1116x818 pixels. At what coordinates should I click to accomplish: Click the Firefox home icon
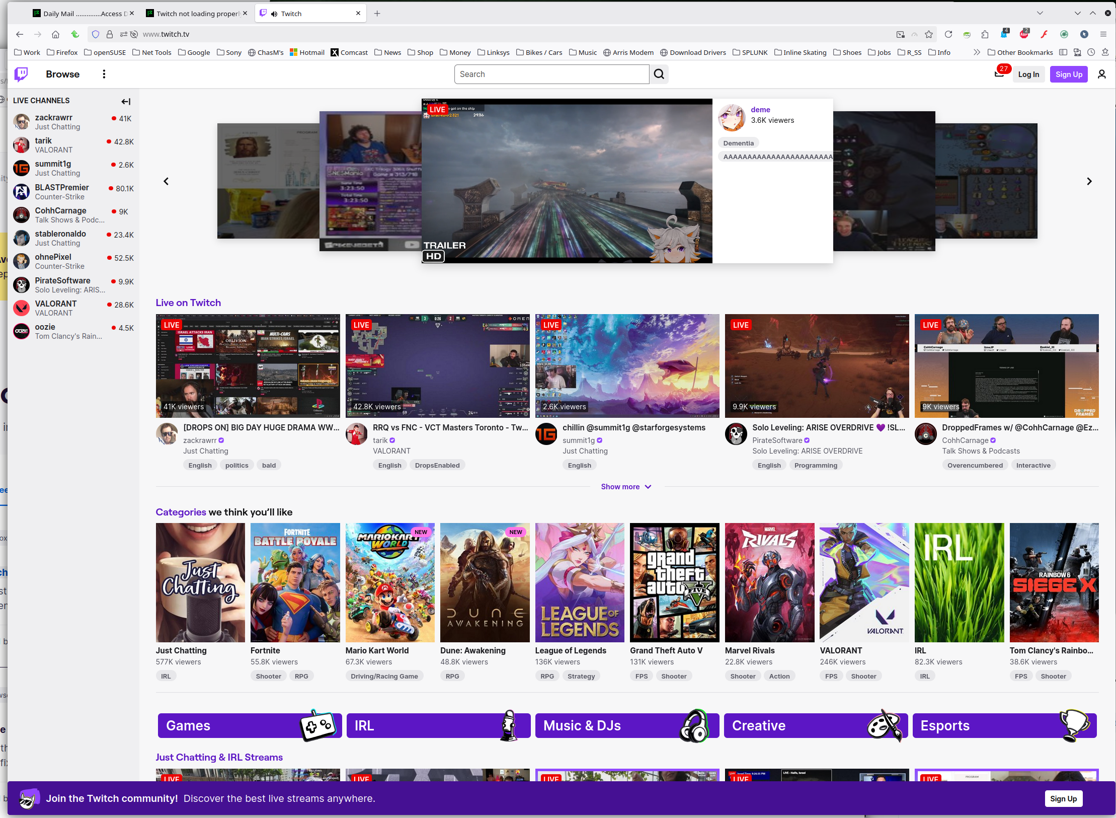(x=55, y=34)
